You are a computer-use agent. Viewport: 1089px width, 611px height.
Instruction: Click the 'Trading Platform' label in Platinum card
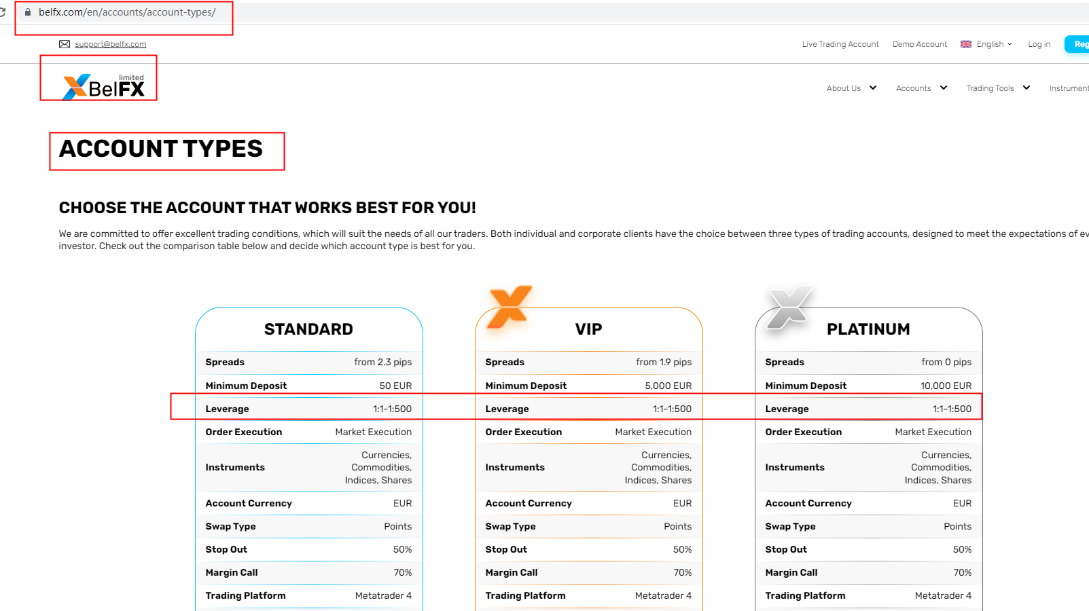[x=806, y=595]
